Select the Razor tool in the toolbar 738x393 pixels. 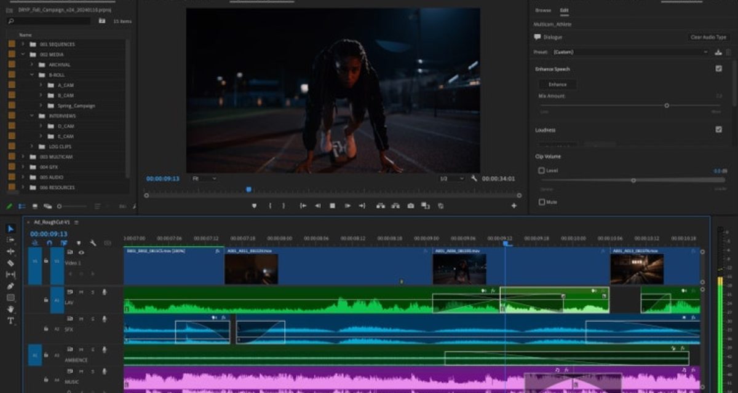point(10,263)
